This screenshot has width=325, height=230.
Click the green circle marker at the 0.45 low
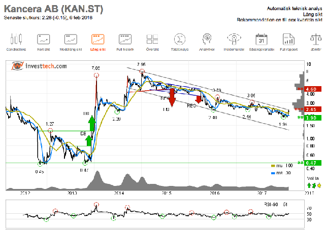click(40, 164)
